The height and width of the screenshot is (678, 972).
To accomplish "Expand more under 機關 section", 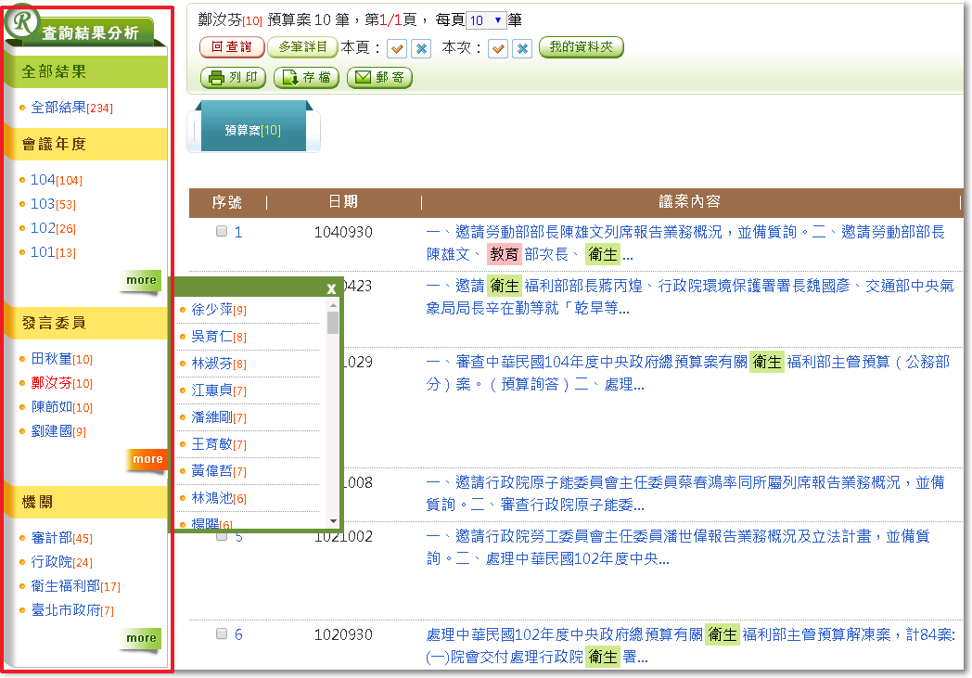I will [141, 638].
